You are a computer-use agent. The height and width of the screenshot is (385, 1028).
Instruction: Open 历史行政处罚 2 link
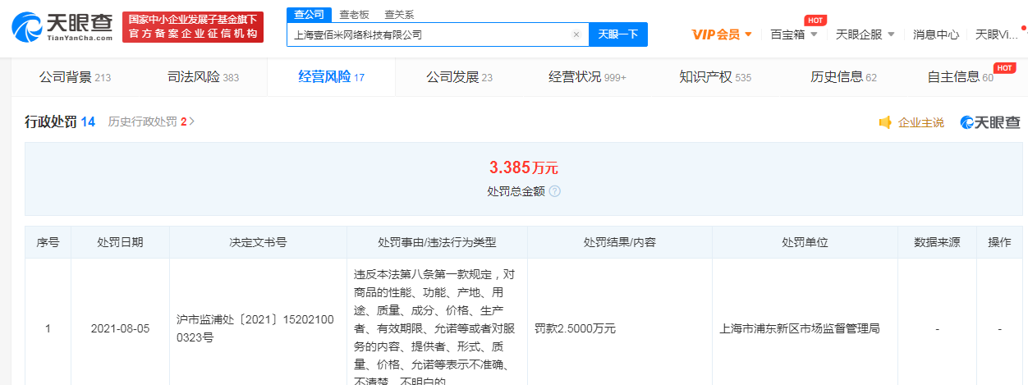click(151, 121)
